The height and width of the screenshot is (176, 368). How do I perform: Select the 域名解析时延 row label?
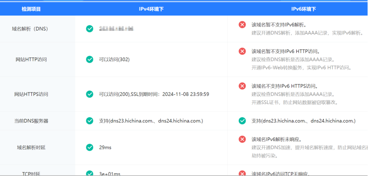tap(31, 147)
